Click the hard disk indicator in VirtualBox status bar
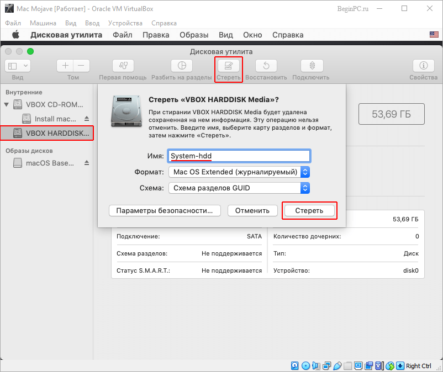The height and width of the screenshot is (372, 443). point(294,366)
